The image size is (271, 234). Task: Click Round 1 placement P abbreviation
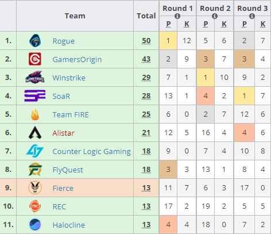[168, 24]
